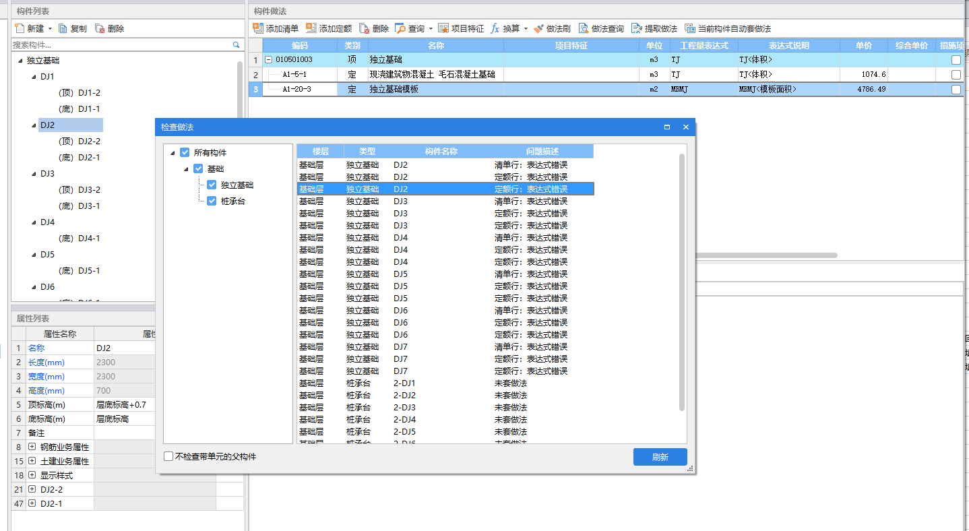Screen dimensions: 969x531
Task: Select the DJ6 tree item
Action: pyautogui.click(x=47, y=287)
